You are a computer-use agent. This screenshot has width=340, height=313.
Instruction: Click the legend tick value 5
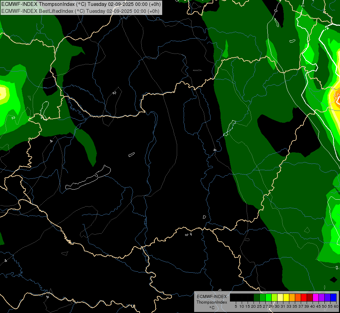[x=236, y=306]
